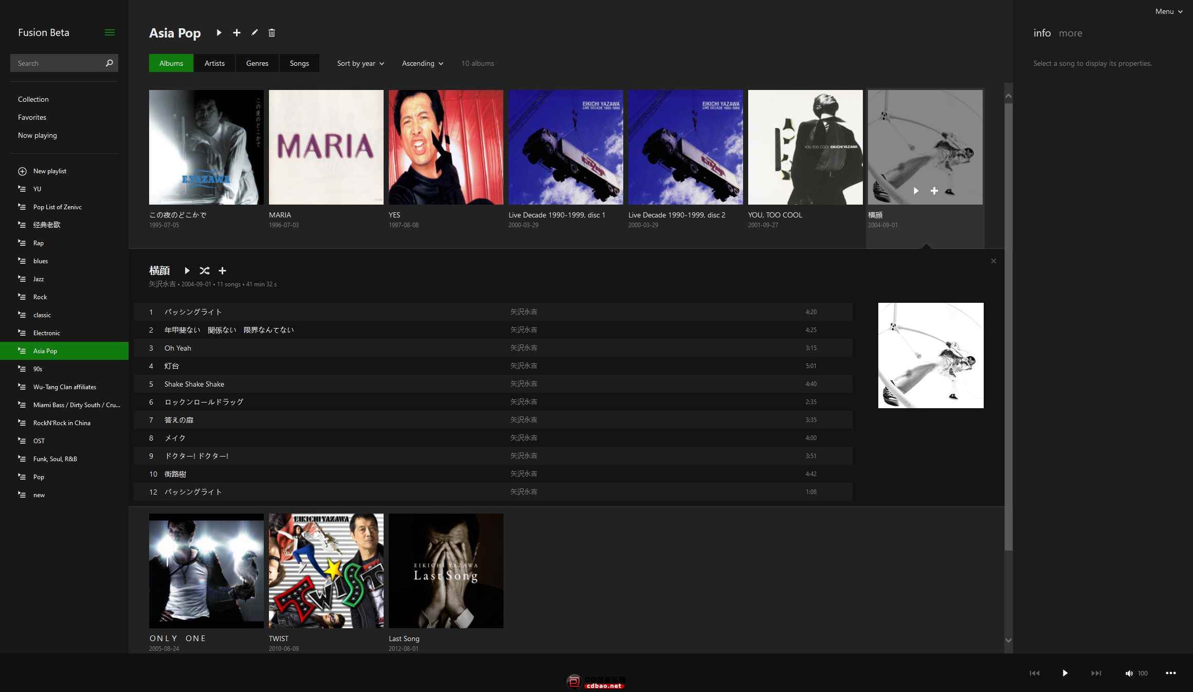Open the Pop List of Zenivc playlist
The height and width of the screenshot is (692, 1193).
coord(64,207)
